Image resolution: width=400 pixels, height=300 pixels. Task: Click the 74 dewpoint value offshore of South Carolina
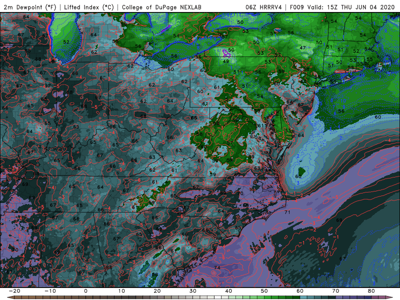pyautogui.click(x=217, y=267)
